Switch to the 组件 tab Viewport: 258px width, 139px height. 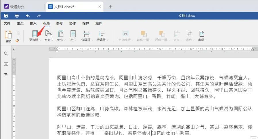coord(99,23)
